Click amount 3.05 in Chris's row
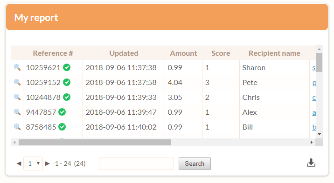Viewport: 334px width, 183px height. pos(175,98)
